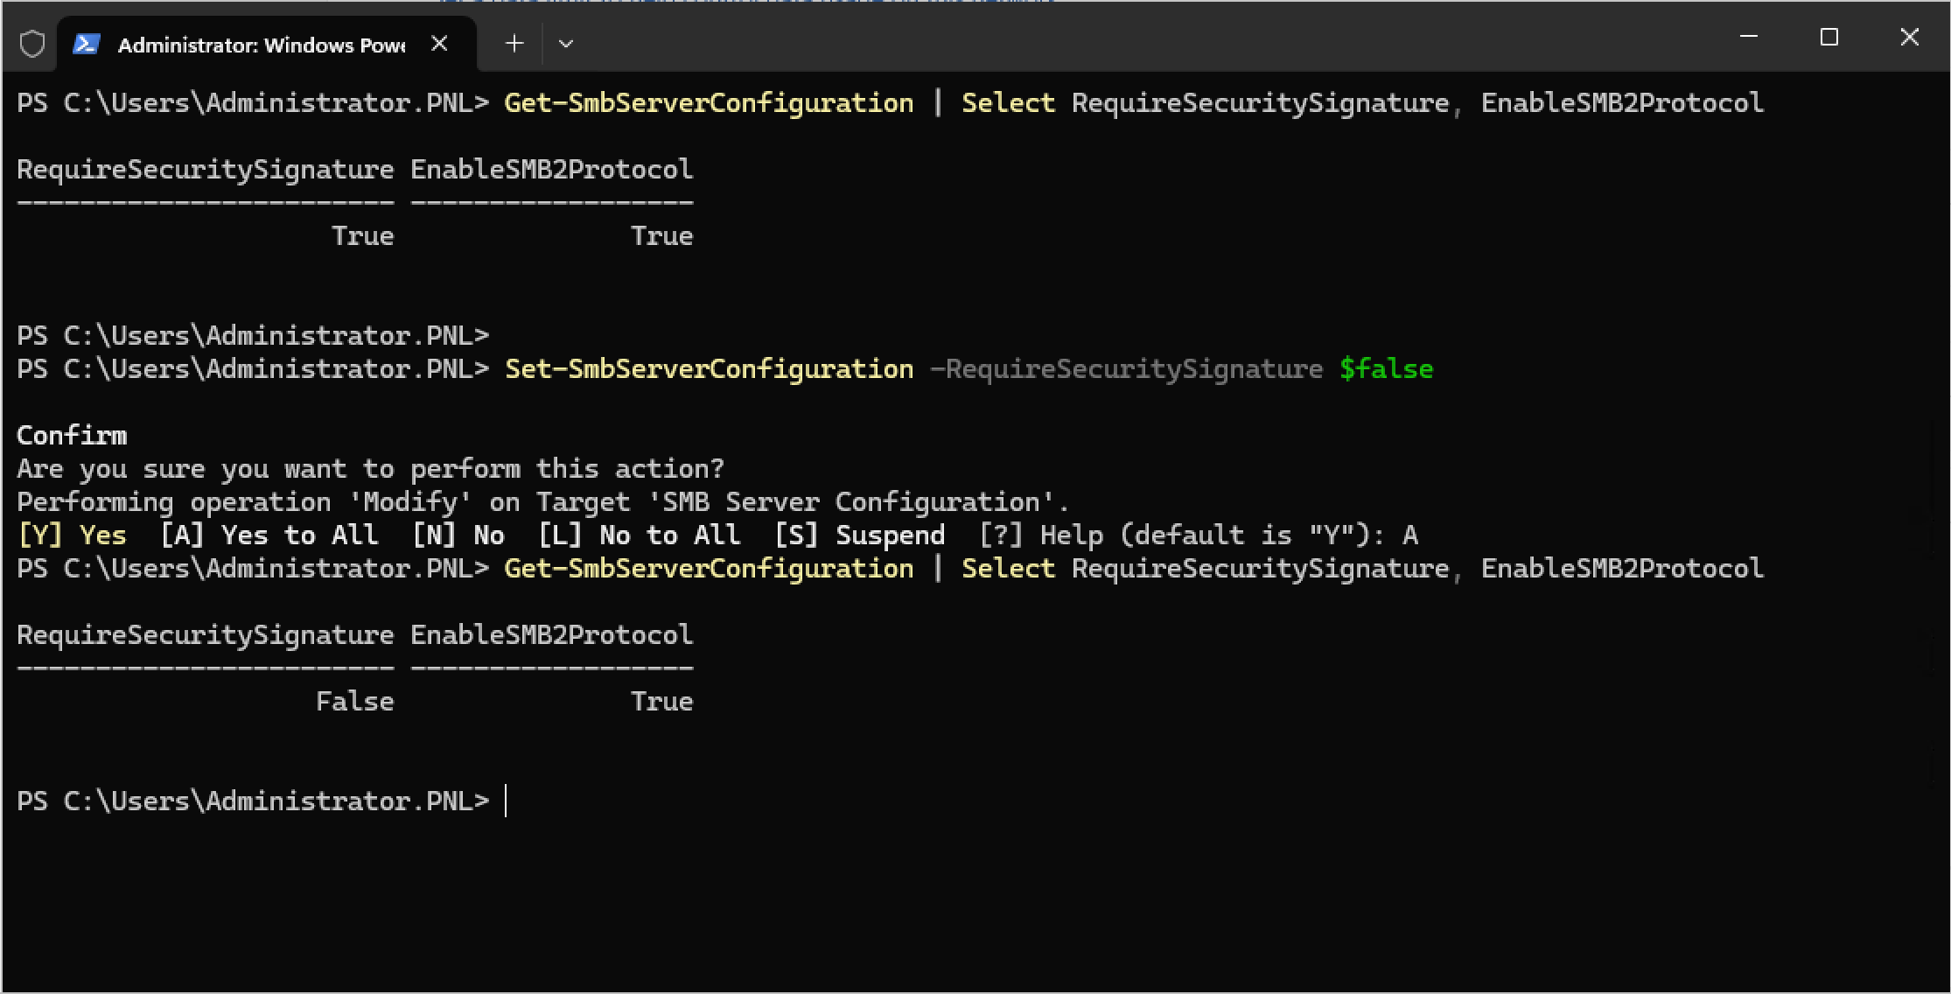1951x994 pixels.
Task: Open a new tab with the plus button
Action: tap(514, 44)
